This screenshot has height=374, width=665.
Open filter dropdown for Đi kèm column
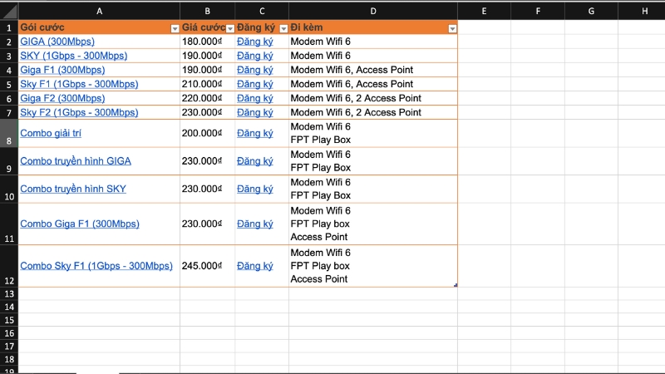452,28
